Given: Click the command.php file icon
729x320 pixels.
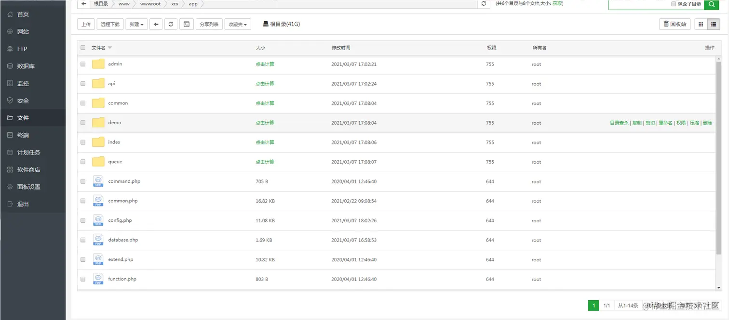Looking at the screenshot, I should (98, 181).
